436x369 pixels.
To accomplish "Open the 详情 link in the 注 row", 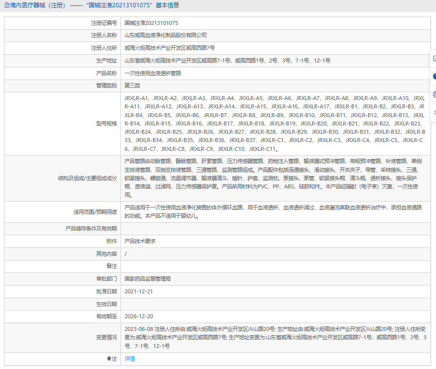I will (x=130, y=359).
